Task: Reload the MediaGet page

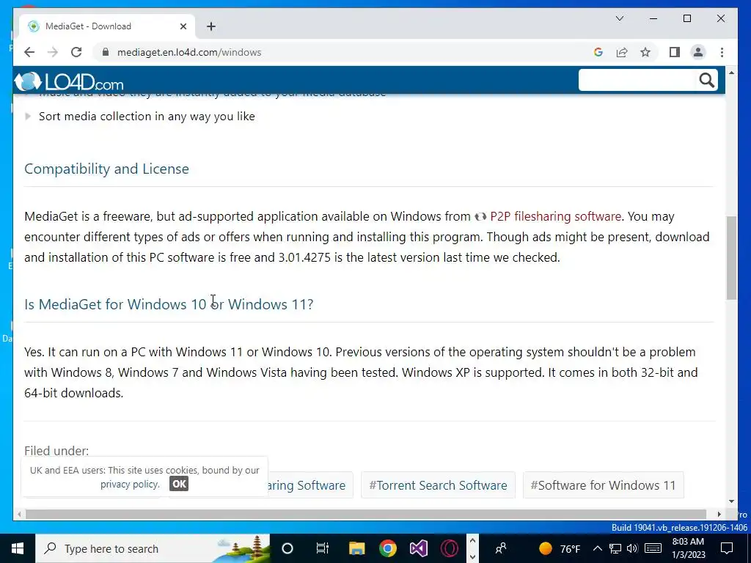Action: click(x=76, y=52)
